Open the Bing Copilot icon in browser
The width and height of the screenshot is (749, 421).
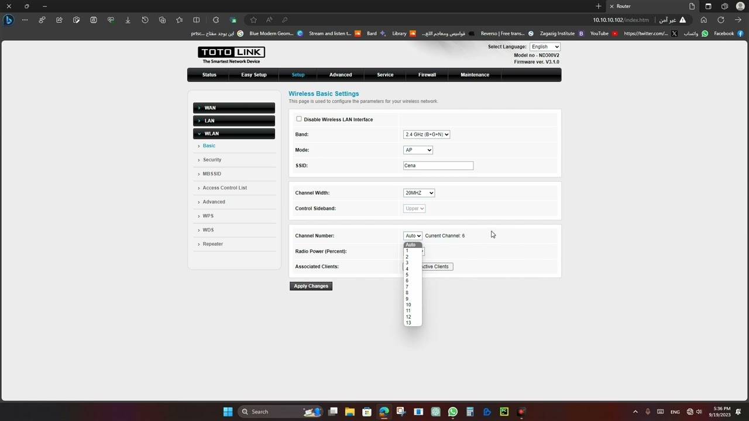tap(8, 20)
